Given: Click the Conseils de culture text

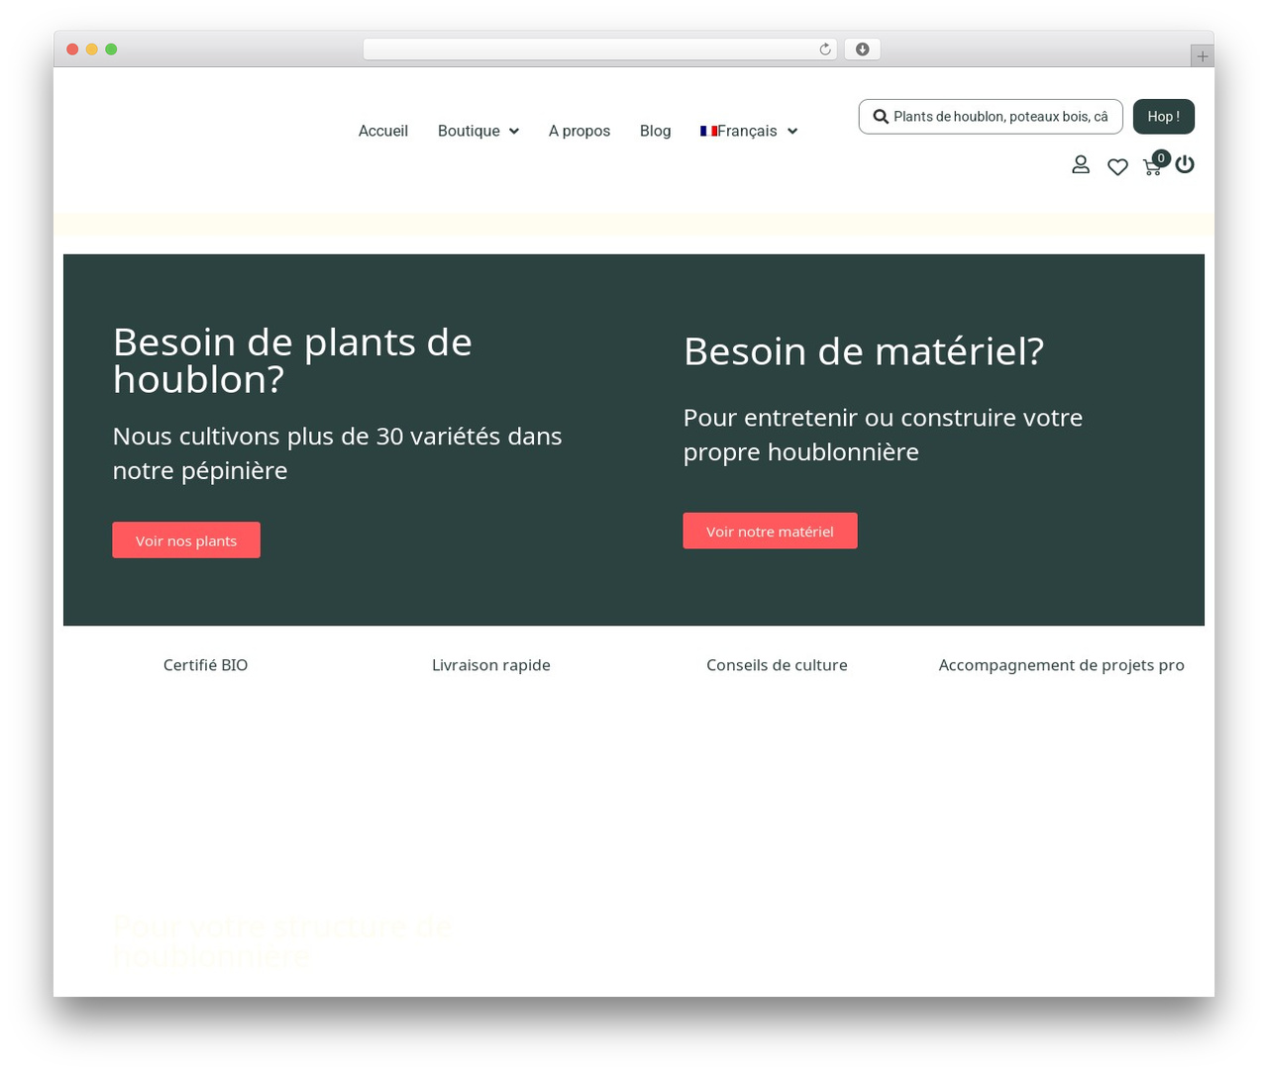Looking at the screenshot, I should 777,665.
